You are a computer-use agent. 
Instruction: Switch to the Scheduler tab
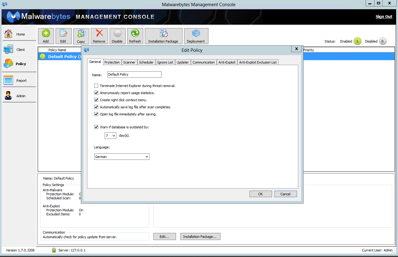point(146,62)
